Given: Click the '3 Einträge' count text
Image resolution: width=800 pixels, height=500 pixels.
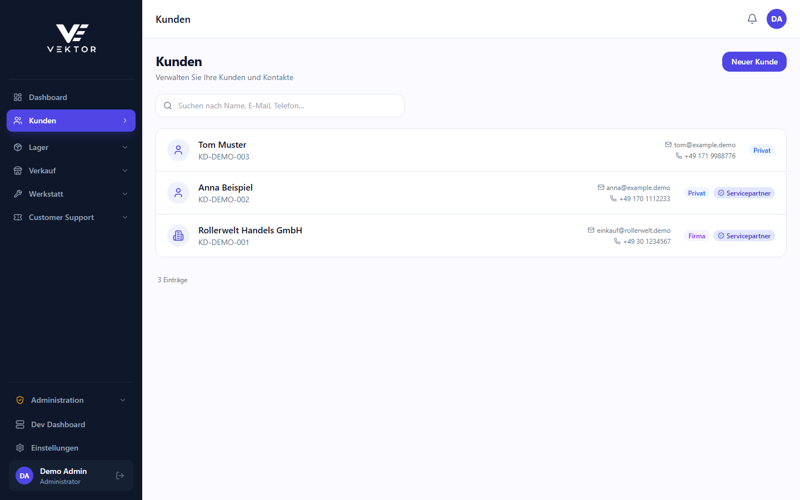Looking at the screenshot, I should click(x=173, y=280).
